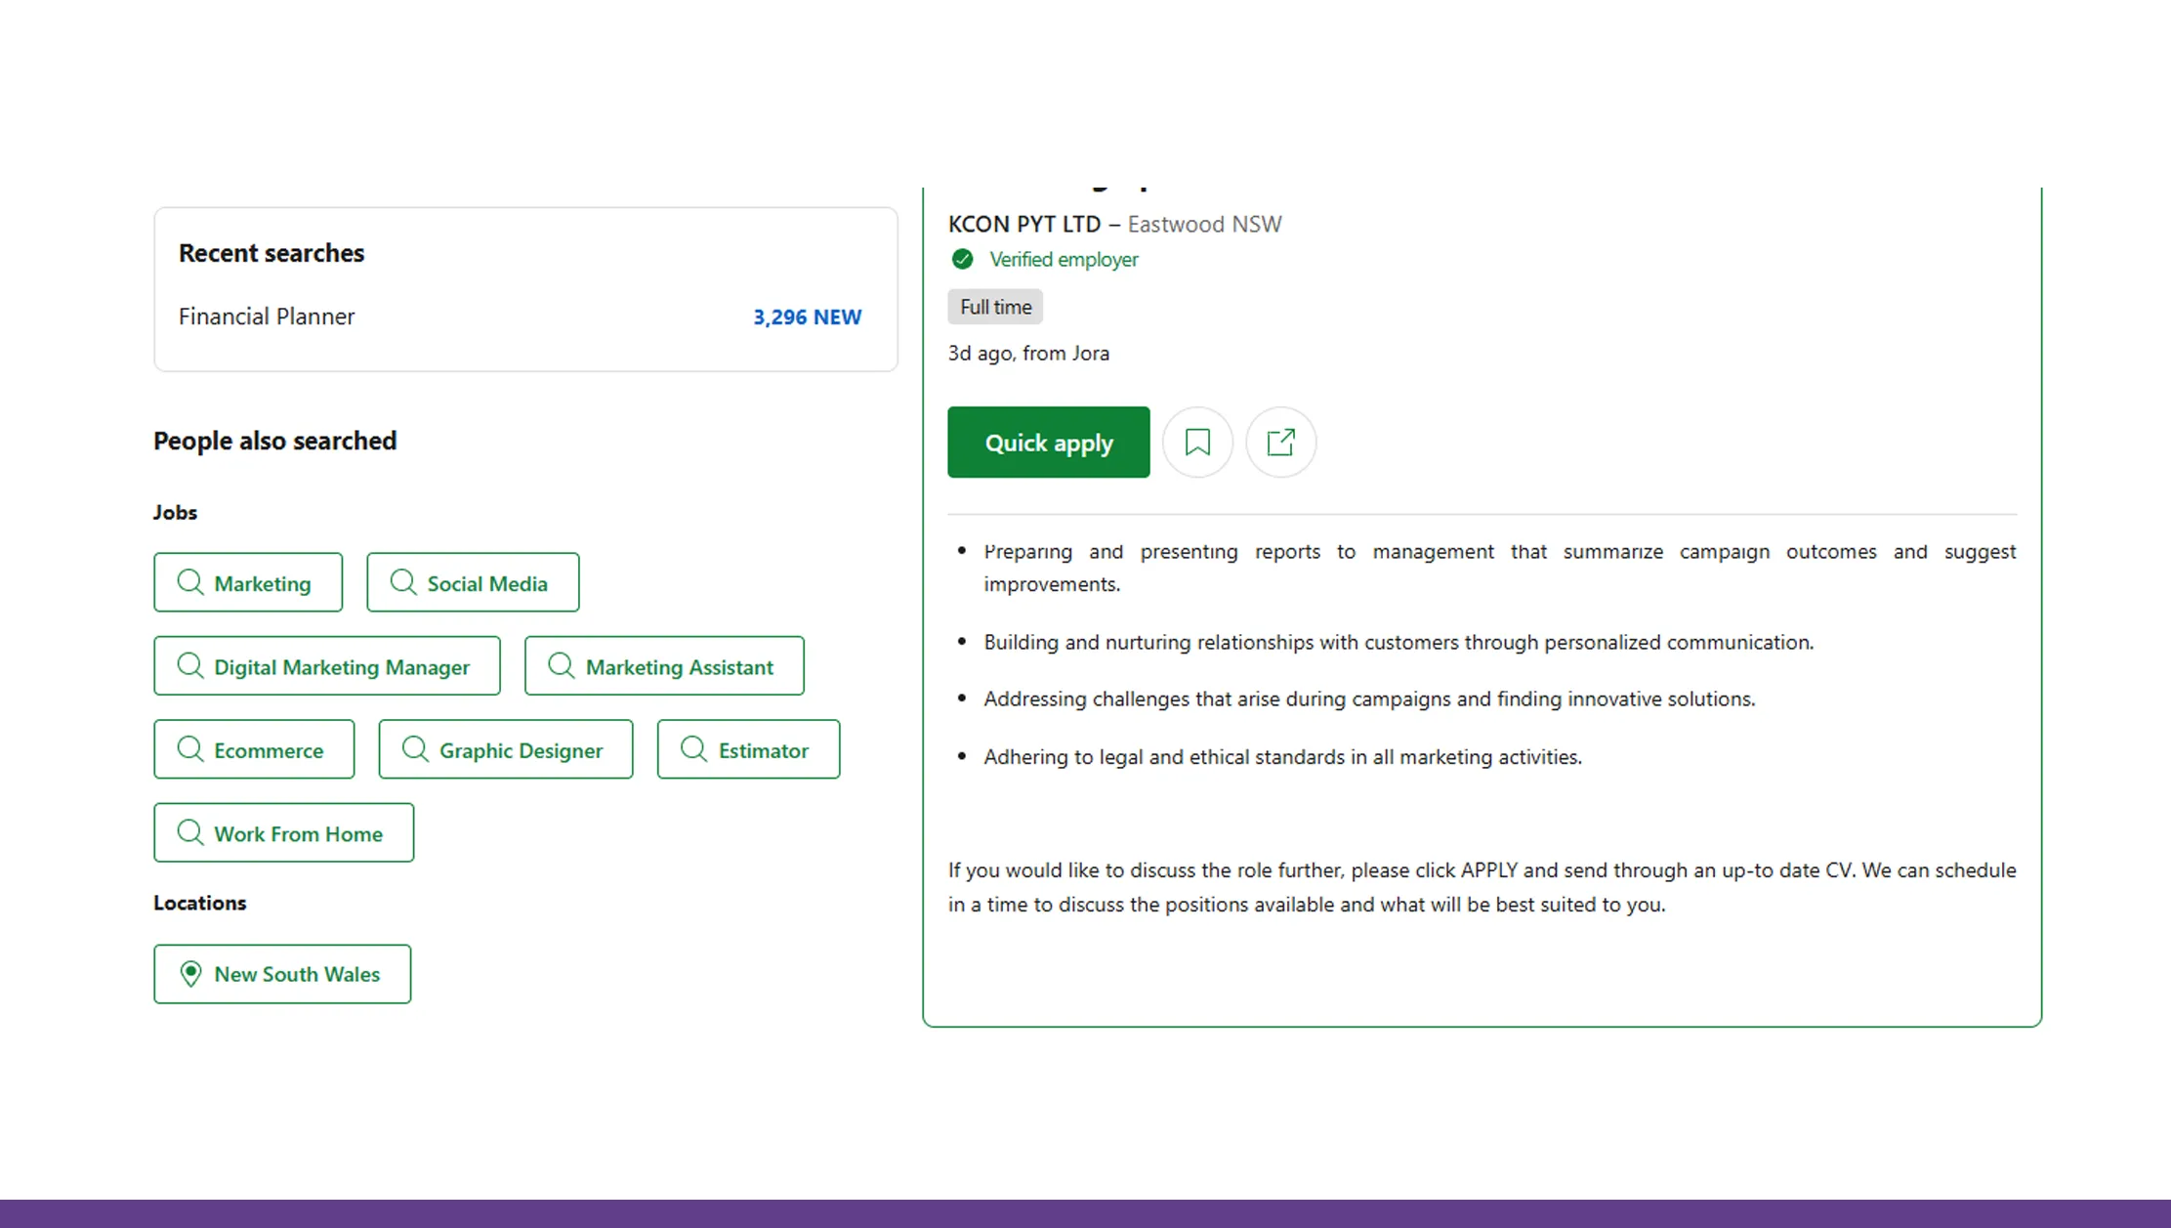
Task: Click the magnifier icon in the Marketing chip
Action: click(191, 582)
